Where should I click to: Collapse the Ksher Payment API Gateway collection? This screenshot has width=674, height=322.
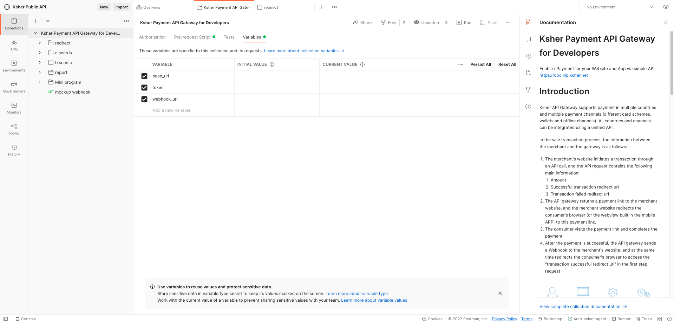pyautogui.click(x=35, y=33)
